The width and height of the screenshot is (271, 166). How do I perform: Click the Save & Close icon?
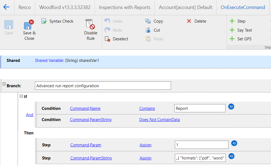coord(29,25)
